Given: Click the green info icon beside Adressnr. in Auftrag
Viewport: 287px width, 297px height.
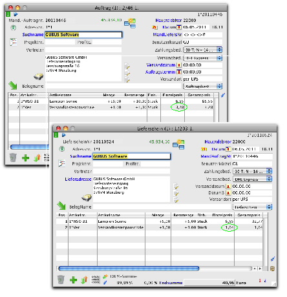Looking at the screenshot, I should tap(14, 27).
